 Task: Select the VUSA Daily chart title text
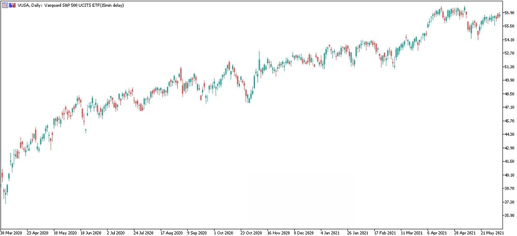pyautogui.click(x=70, y=6)
